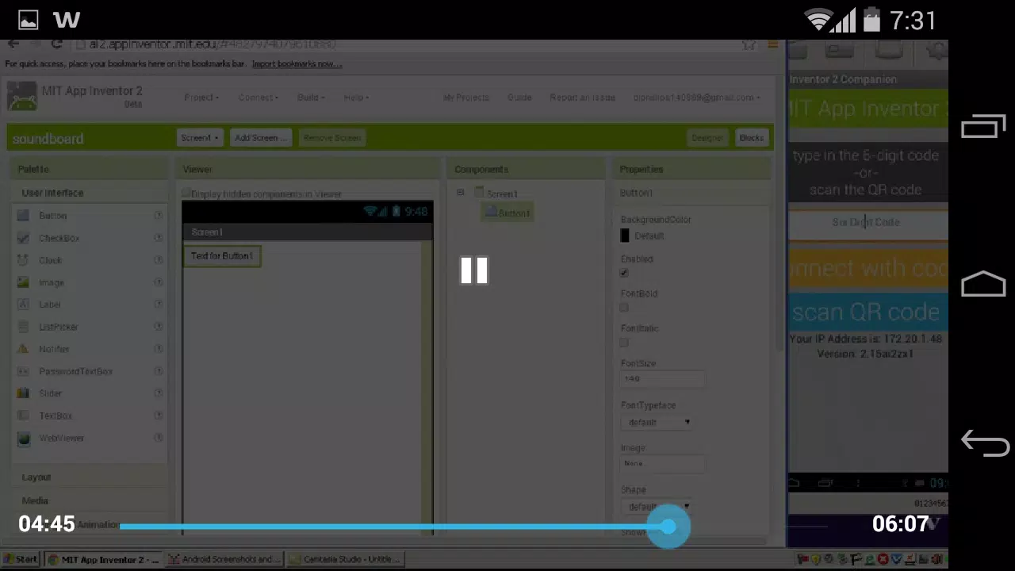The image size is (1015, 571).
Task: Open the BackgroundColor black swatch
Action: pyautogui.click(x=625, y=236)
